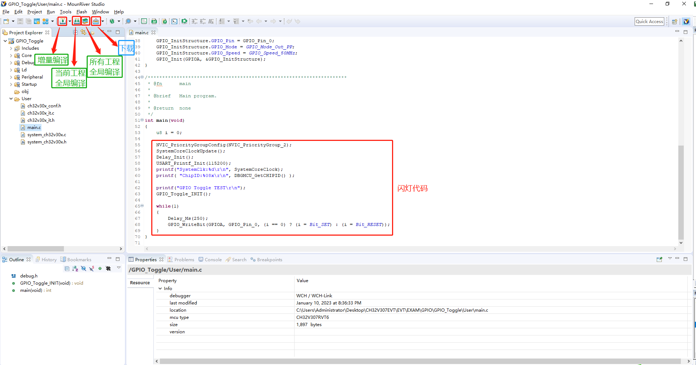Click the Save disk icon in toolbar
696x365 pixels.
point(20,21)
